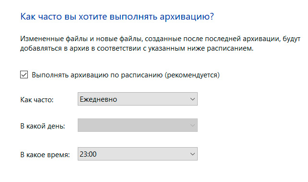Screen dimensions: 308x182
Task: Click the 'Выполнять архивацию по расписанию' label text
Action: coord(97,75)
